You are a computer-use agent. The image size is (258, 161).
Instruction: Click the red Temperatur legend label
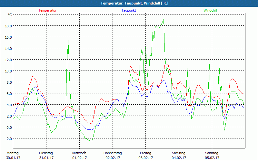[x=47, y=10]
